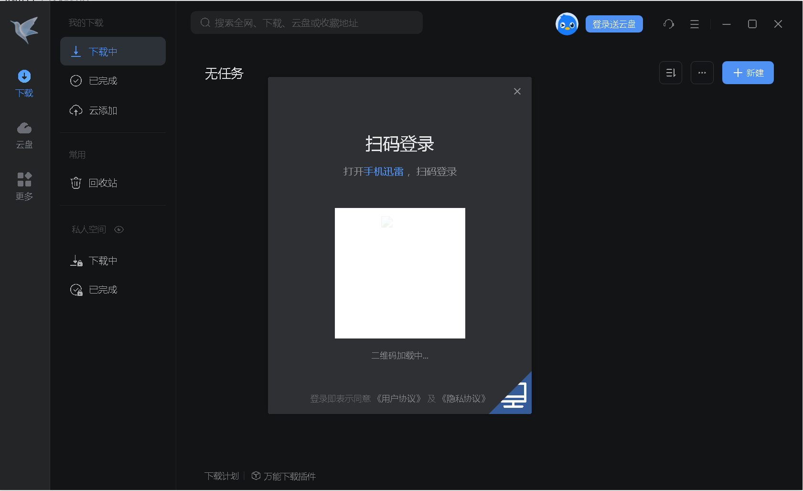803x491 pixels.
Task: Click the 登录送云盘 login button
Action: tap(614, 23)
